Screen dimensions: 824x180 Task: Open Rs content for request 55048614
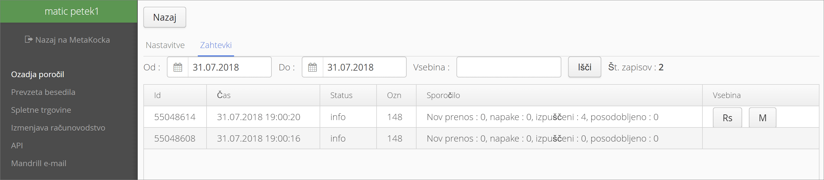727,118
